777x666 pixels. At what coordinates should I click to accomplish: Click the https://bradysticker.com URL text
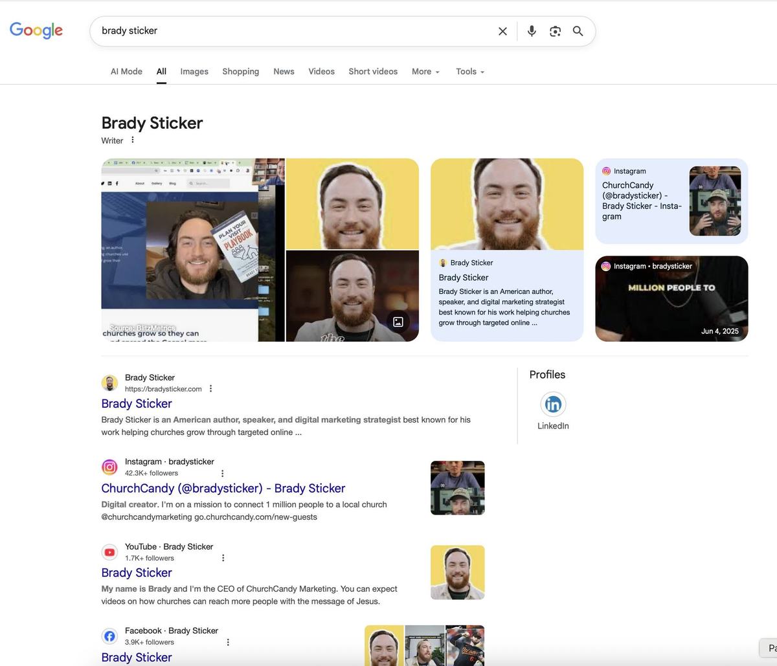pyautogui.click(x=163, y=389)
